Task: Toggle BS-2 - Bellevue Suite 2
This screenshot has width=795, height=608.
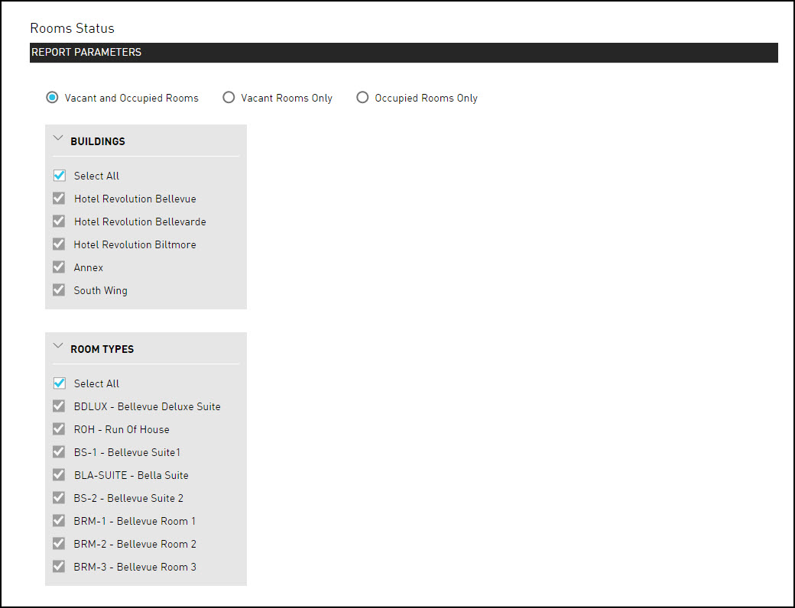Action: pyautogui.click(x=59, y=497)
